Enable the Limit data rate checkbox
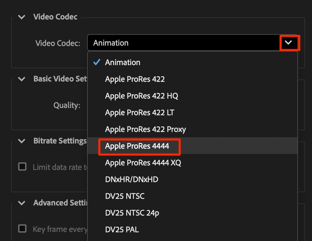 coord(22,167)
